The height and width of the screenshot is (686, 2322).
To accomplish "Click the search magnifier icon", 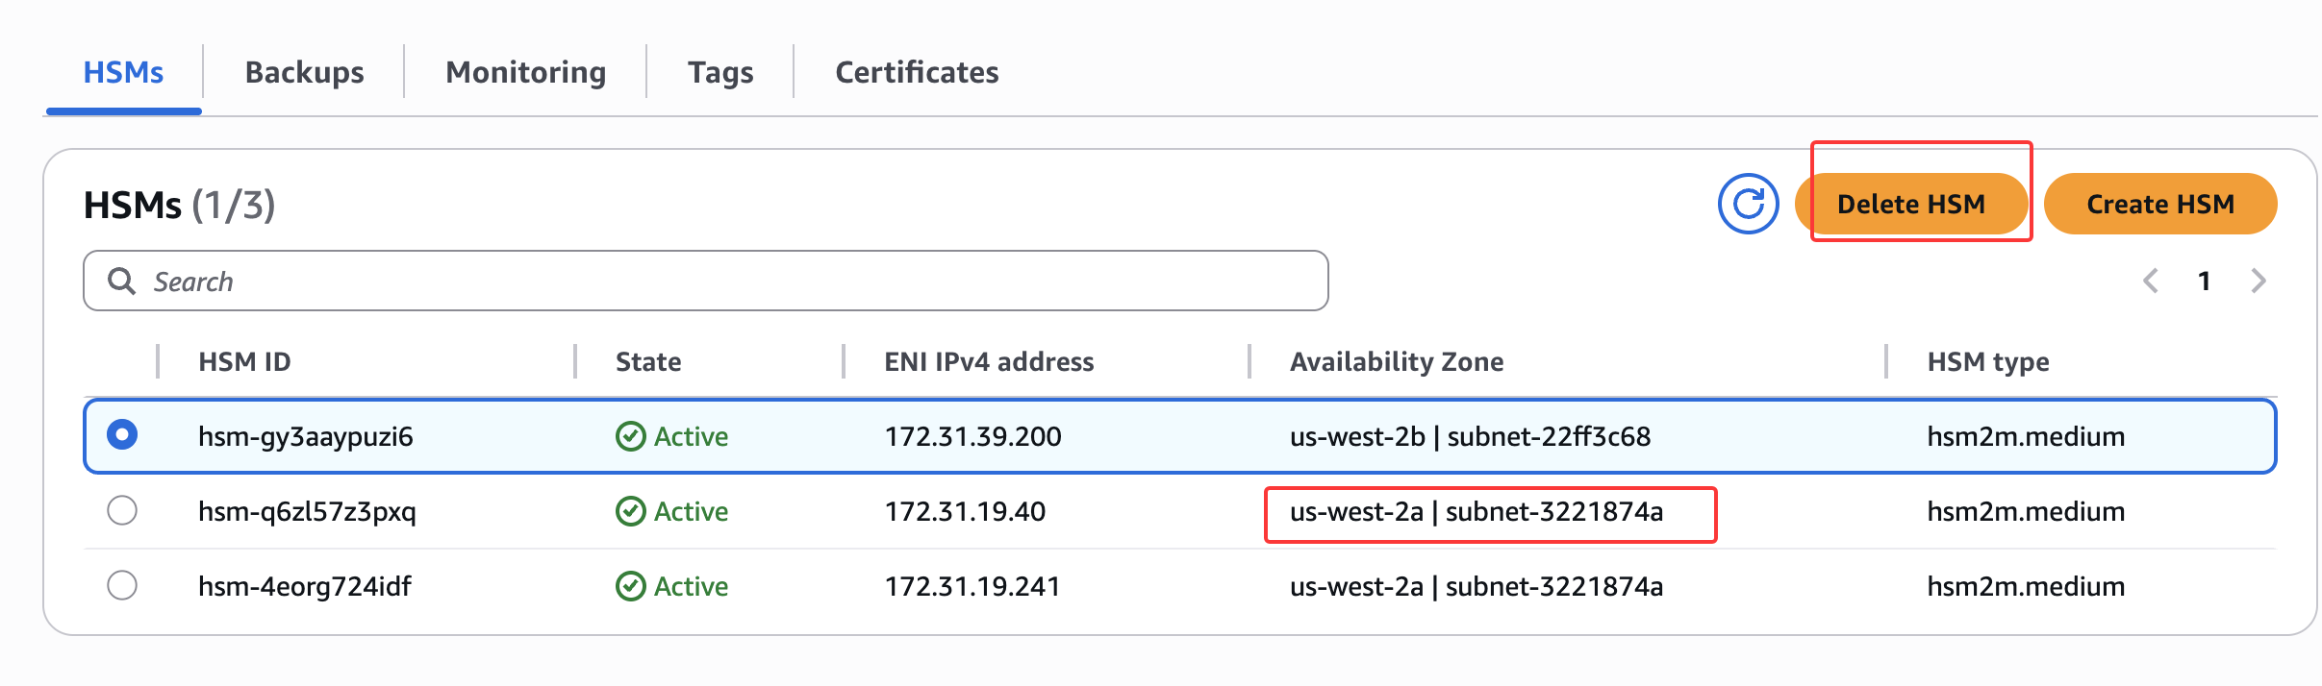I will pyautogui.click(x=121, y=281).
